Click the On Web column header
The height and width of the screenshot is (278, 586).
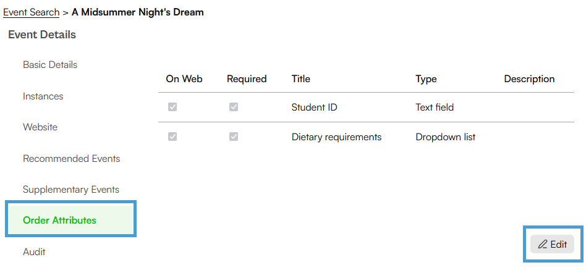pos(184,79)
